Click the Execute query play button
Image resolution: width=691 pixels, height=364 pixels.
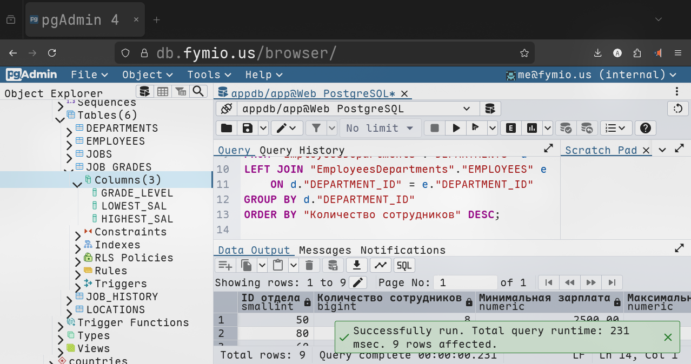click(x=456, y=128)
